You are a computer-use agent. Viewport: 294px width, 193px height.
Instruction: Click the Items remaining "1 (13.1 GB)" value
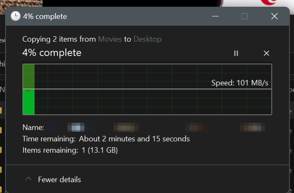pyautogui.click(x=100, y=150)
